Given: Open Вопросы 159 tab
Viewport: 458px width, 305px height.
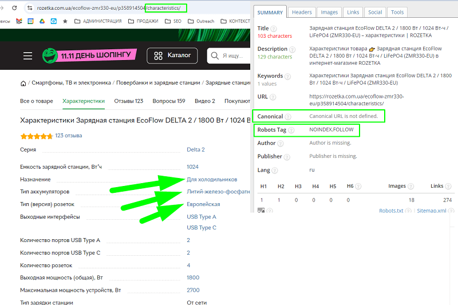Looking at the screenshot, I should click(169, 101).
